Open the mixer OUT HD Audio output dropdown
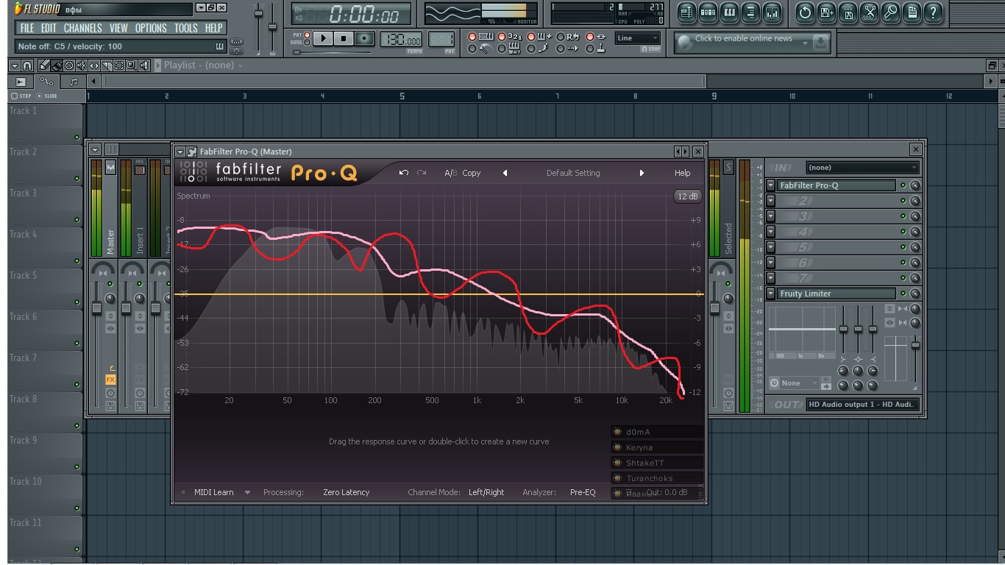Viewport: 1005px width, 565px height. point(862,405)
